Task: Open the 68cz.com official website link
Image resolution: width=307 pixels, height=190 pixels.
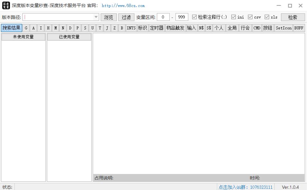Action: (x=123, y=6)
